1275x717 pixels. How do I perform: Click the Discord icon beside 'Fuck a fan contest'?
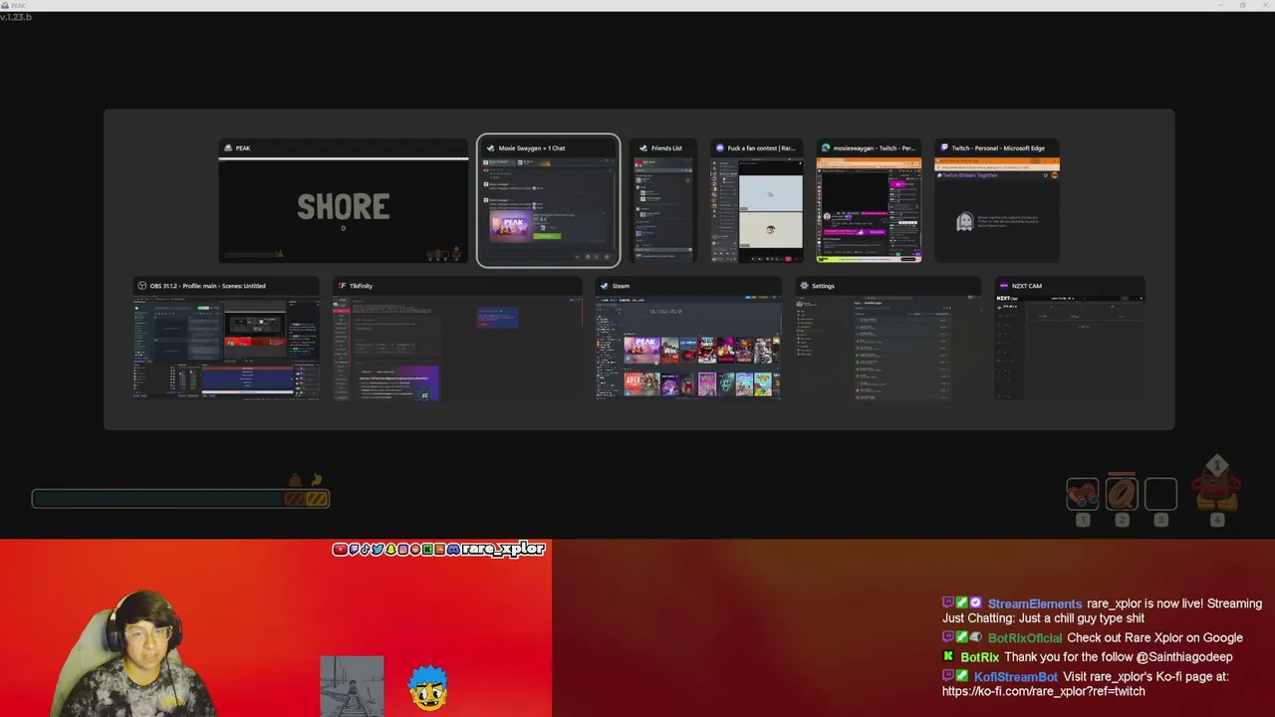(x=719, y=148)
